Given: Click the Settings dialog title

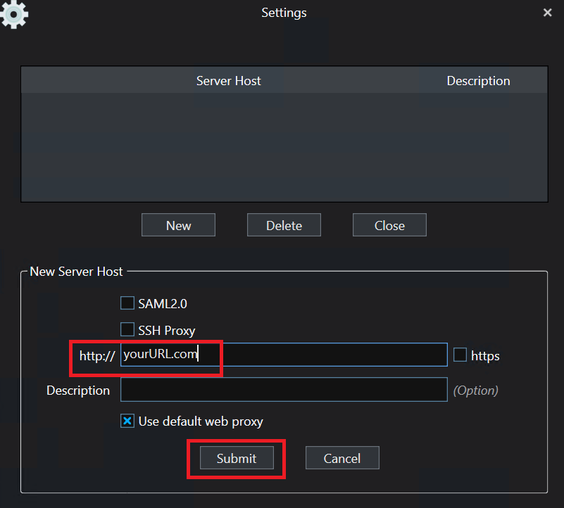Looking at the screenshot, I should [x=284, y=12].
